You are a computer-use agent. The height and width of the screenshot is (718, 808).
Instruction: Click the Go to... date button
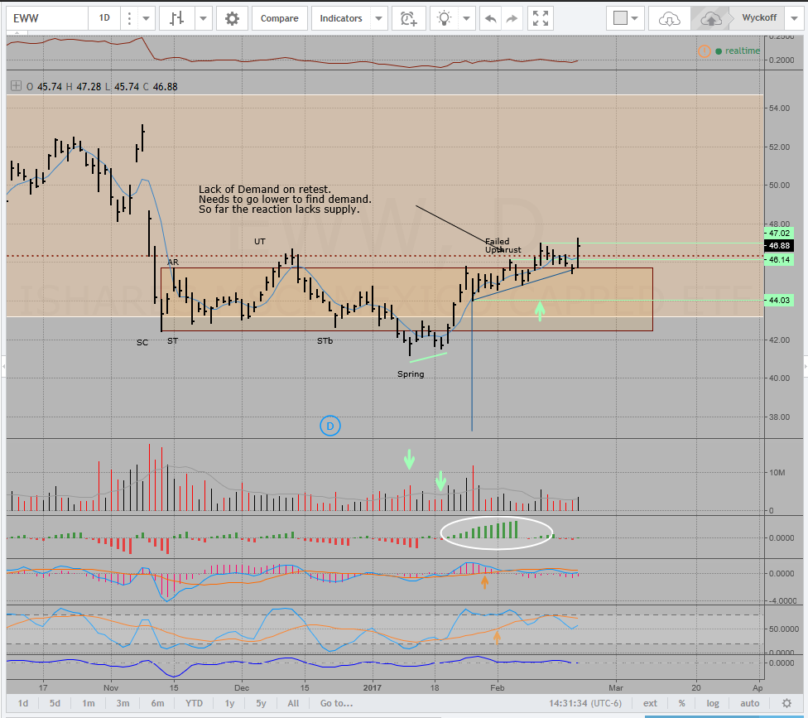(x=337, y=703)
